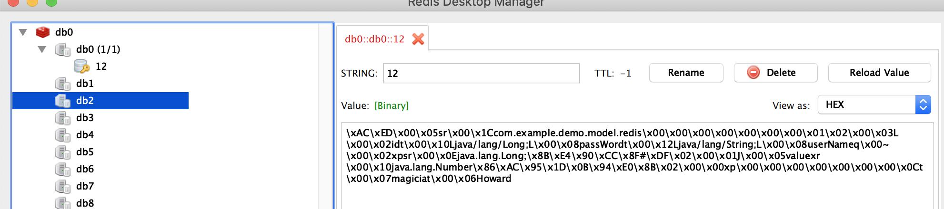Select the db6 database in tree
The height and width of the screenshot is (209, 944).
coord(85,169)
